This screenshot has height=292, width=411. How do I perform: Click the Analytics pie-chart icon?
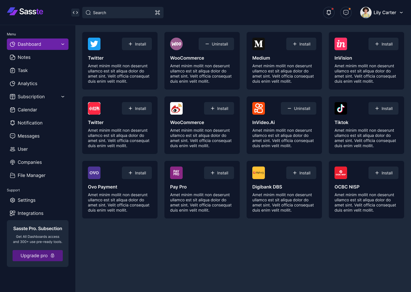(13, 84)
